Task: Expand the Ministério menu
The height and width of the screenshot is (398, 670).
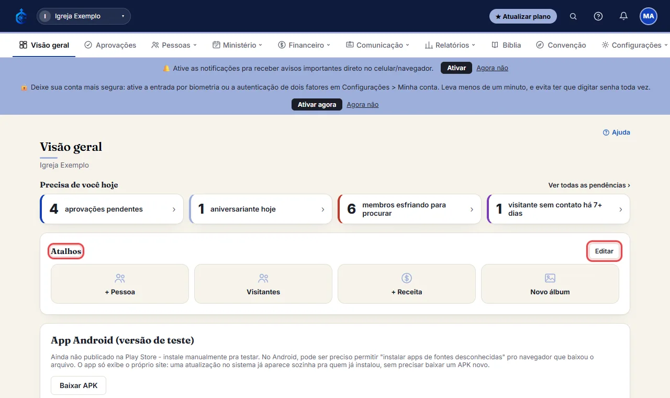Action: pos(237,45)
